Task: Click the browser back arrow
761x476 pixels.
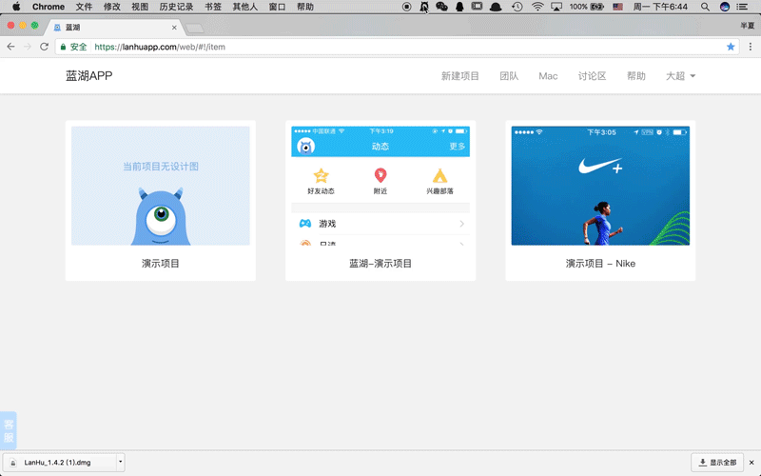Action: [10, 47]
